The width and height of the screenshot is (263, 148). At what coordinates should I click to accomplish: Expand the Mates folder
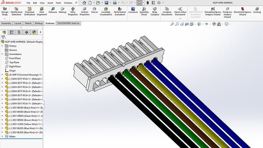tap(2, 136)
